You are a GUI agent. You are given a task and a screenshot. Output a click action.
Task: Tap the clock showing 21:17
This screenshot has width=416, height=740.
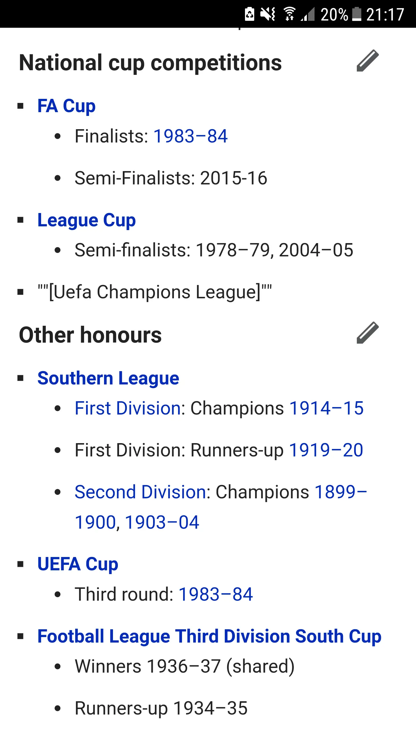click(385, 14)
